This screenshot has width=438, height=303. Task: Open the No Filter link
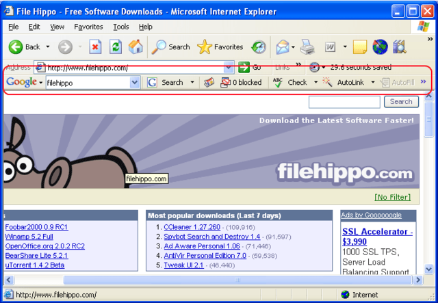[392, 197]
